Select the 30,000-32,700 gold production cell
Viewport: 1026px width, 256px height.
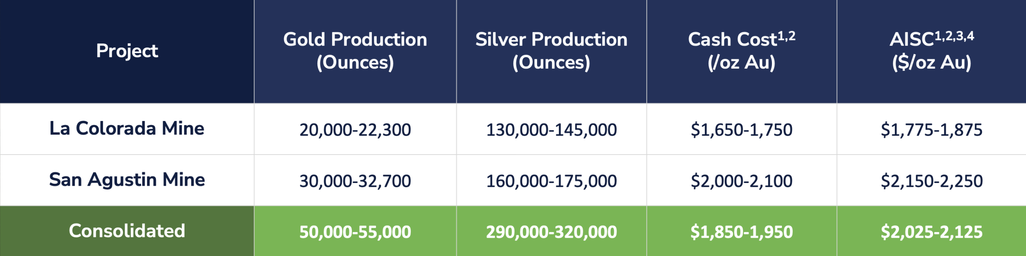click(x=355, y=181)
